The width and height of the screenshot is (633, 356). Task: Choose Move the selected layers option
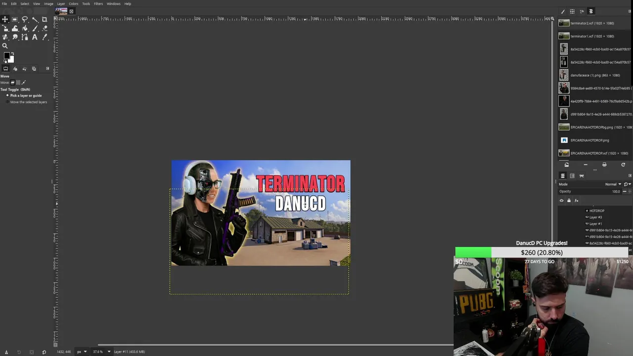27,102
